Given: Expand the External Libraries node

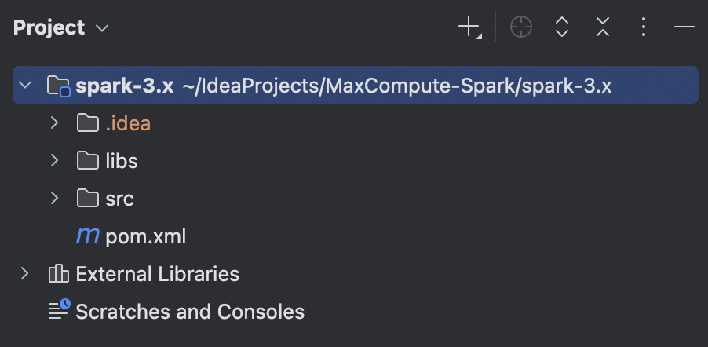Looking at the screenshot, I should coord(25,274).
